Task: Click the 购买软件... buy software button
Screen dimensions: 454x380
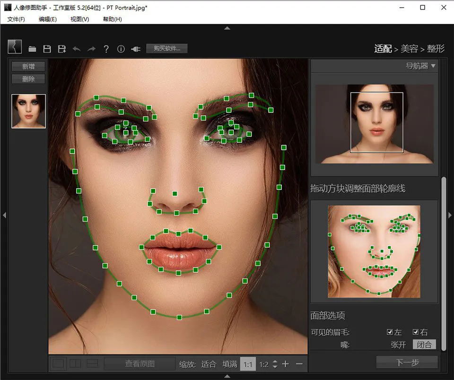Action: pyautogui.click(x=167, y=48)
